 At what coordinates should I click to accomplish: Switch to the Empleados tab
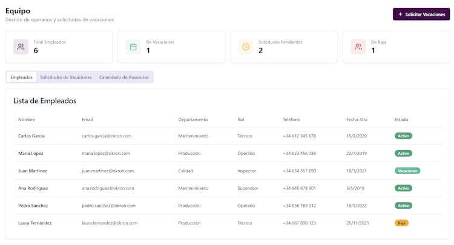point(22,77)
